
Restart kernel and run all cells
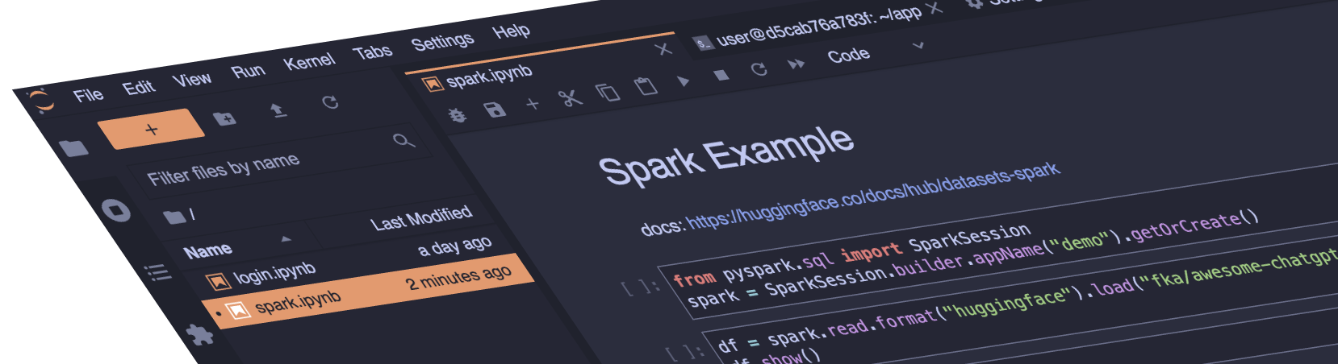[797, 64]
